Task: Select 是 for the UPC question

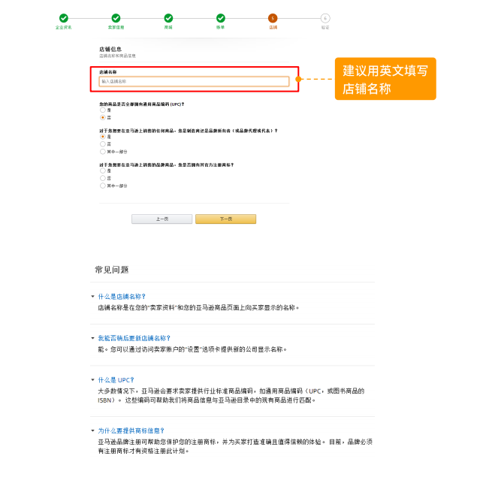Action: [x=102, y=110]
